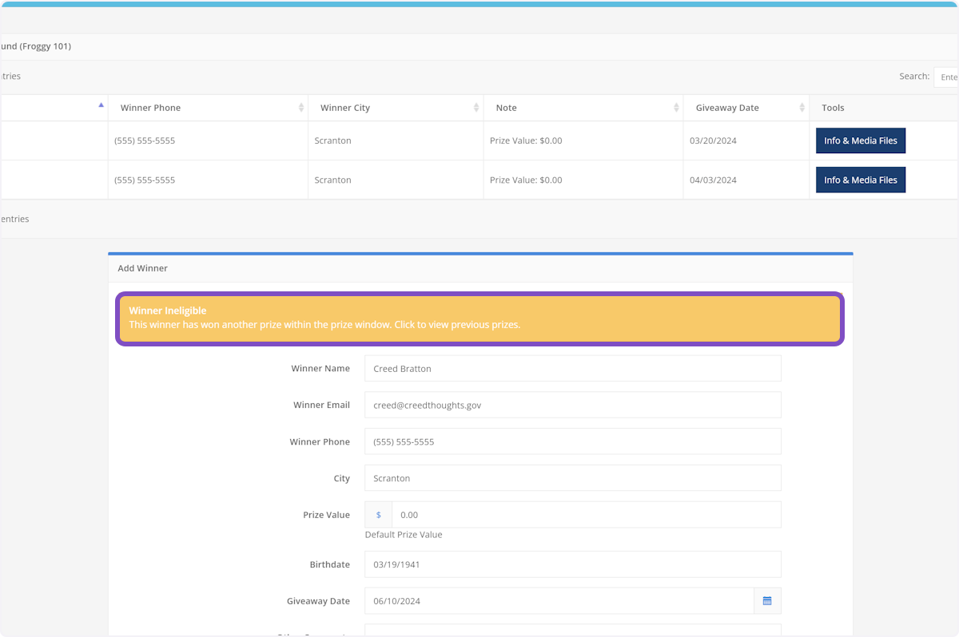Open Info & Media Files for 04/03/2024 entry

(860, 180)
